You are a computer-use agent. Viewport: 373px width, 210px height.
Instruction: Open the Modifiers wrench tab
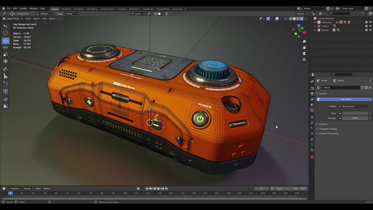coord(312,123)
